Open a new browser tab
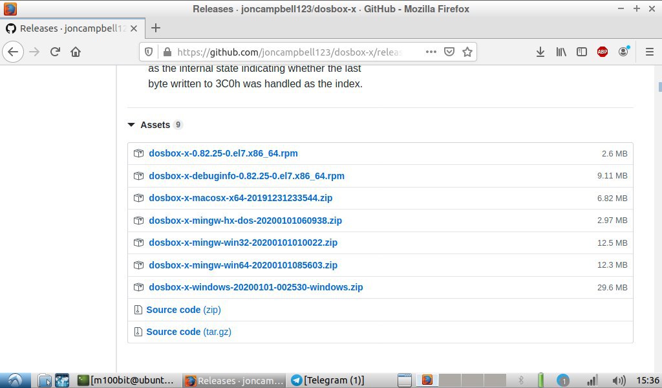Viewport: 662px width, 388px height. pyautogui.click(x=156, y=28)
